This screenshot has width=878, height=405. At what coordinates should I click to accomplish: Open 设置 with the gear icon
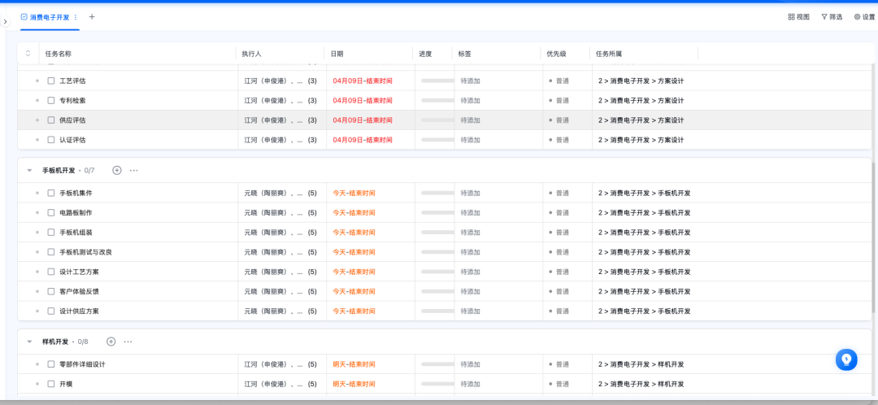[863, 17]
